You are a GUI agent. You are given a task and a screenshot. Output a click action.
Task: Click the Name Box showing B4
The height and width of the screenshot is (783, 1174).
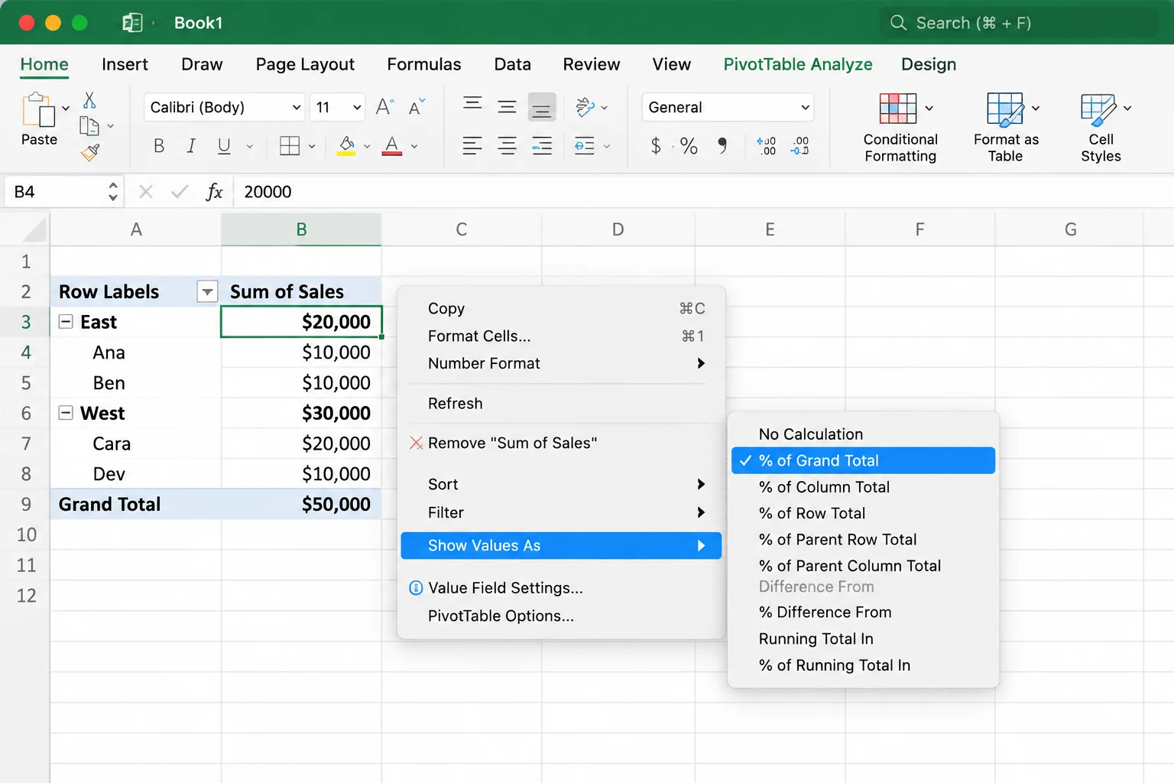(x=64, y=192)
